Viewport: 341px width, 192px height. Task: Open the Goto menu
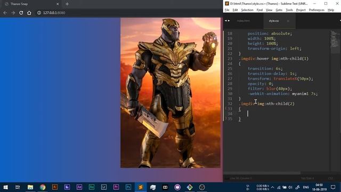click(x=279, y=10)
